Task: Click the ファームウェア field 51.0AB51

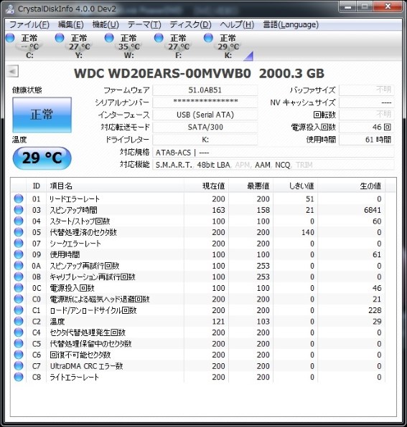Action: pyautogui.click(x=205, y=90)
